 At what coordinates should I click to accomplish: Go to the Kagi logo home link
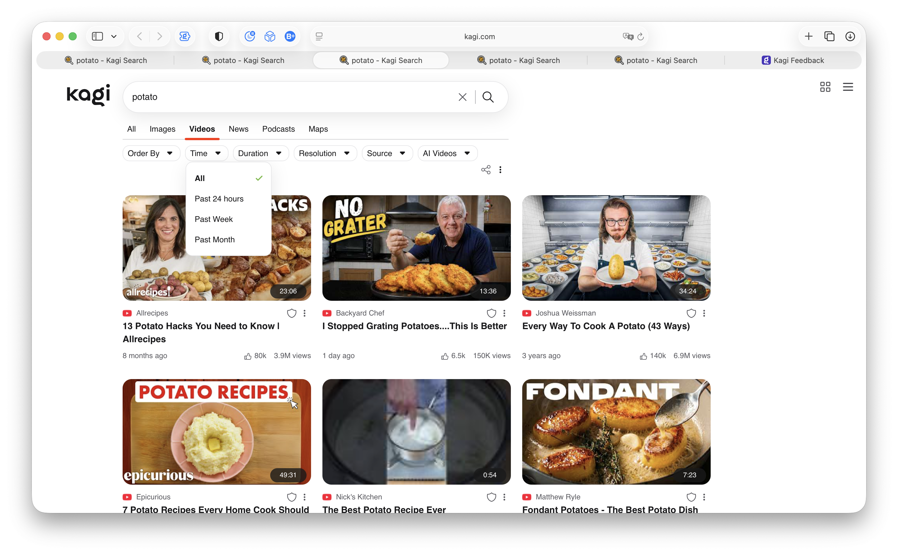point(89,95)
